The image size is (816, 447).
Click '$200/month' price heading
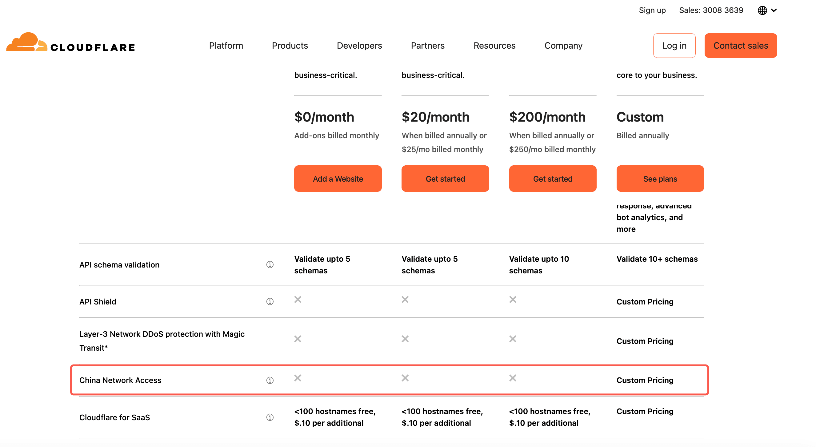tap(547, 117)
